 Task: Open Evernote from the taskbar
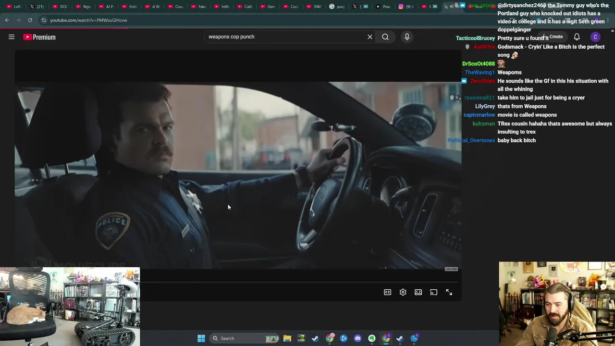[x=372, y=338]
